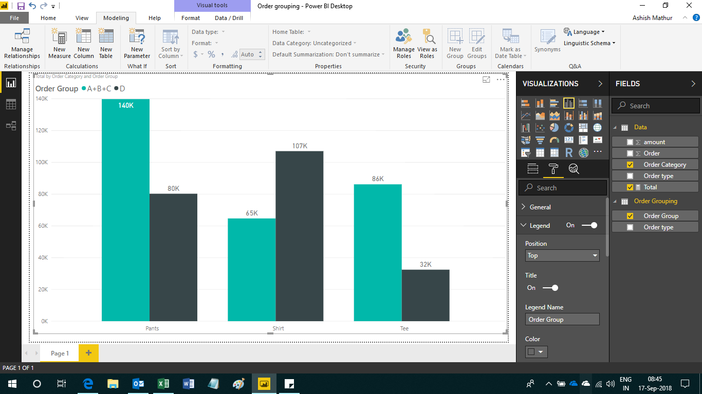Open Relationships view in left sidebar

pyautogui.click(x=11, y=126)
